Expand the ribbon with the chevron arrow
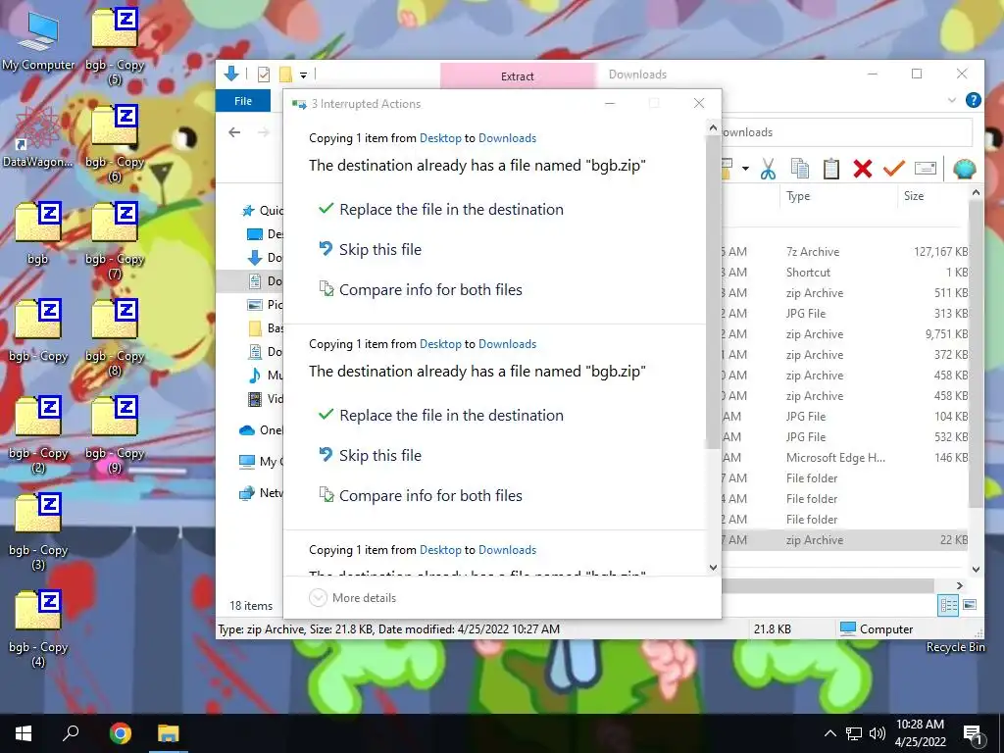 (x=952, y=101)
